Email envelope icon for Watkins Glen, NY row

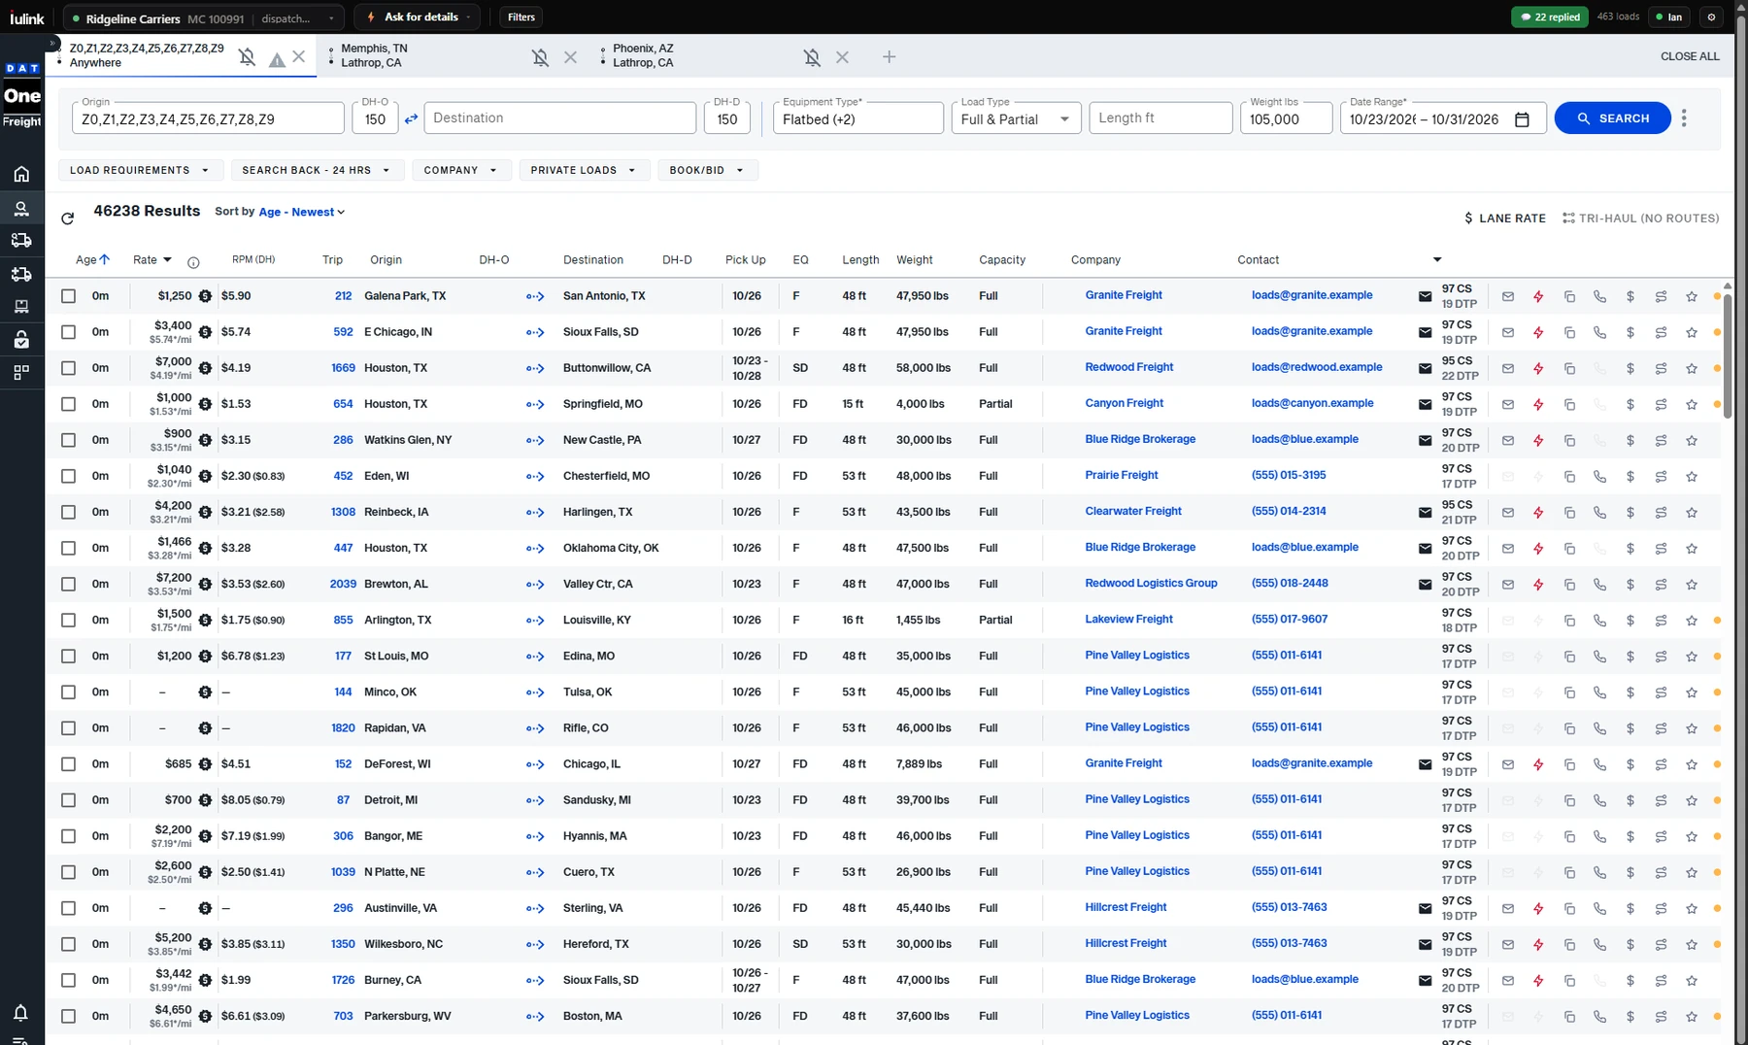click(x=1508, y=440)
